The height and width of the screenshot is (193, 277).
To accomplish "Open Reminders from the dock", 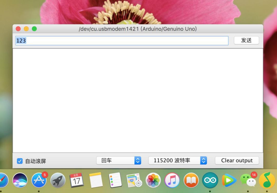I will [x=115, y=180].
